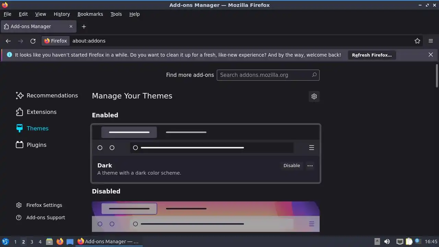Viewport: 439px width, 247px height.
Task: Open the clipboard tray icon
Action: 409,242
